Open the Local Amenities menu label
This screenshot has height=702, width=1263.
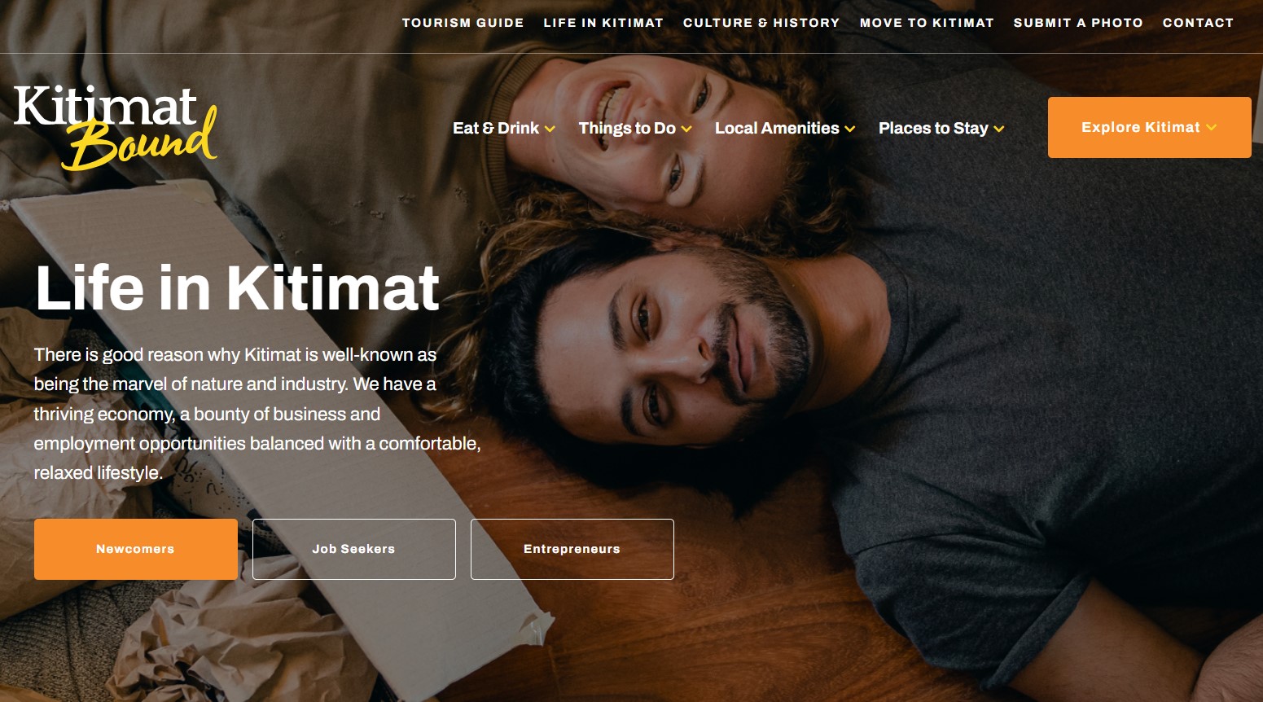click(x=777, y=128)
